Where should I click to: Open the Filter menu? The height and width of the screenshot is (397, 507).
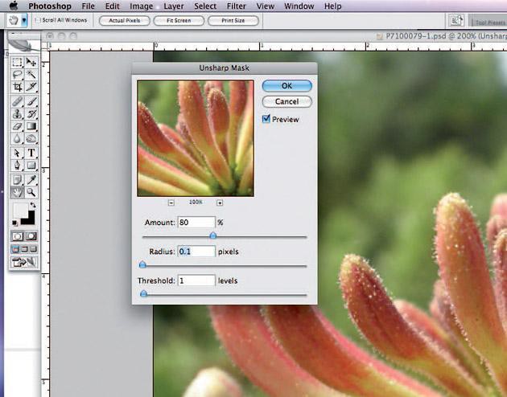[x=237, y=6]
